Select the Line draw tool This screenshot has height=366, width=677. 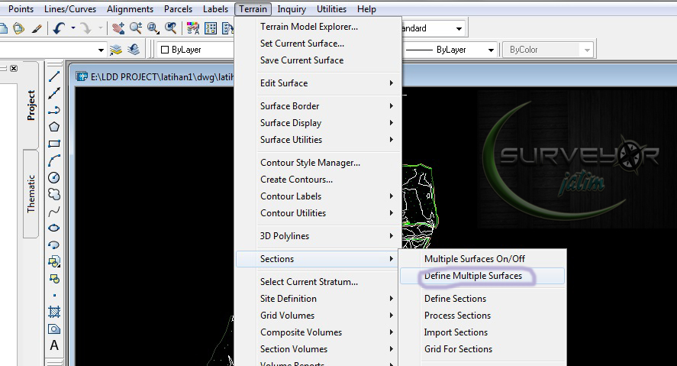(54, 77)
